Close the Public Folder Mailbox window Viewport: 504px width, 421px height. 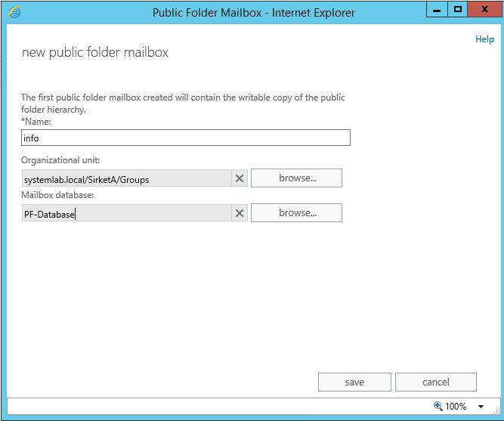pos(483,10)
